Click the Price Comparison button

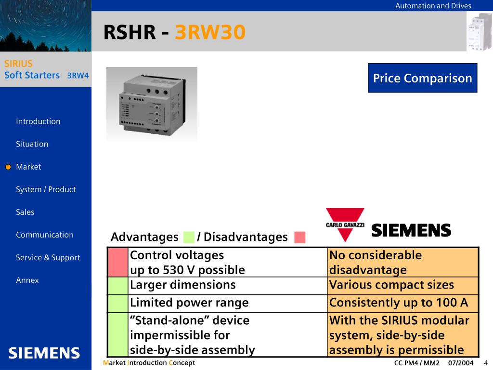(x=423, y=78)
